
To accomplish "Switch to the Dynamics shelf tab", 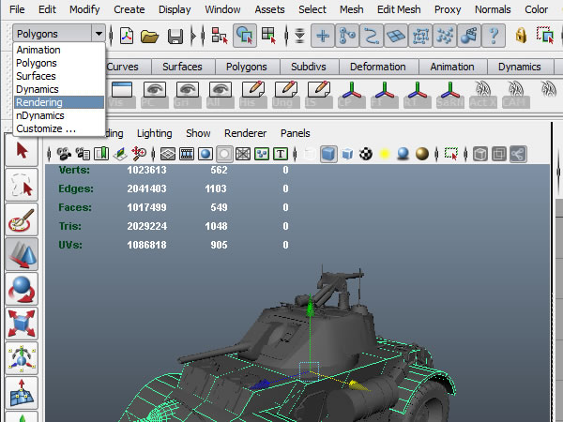I will 519,67.
